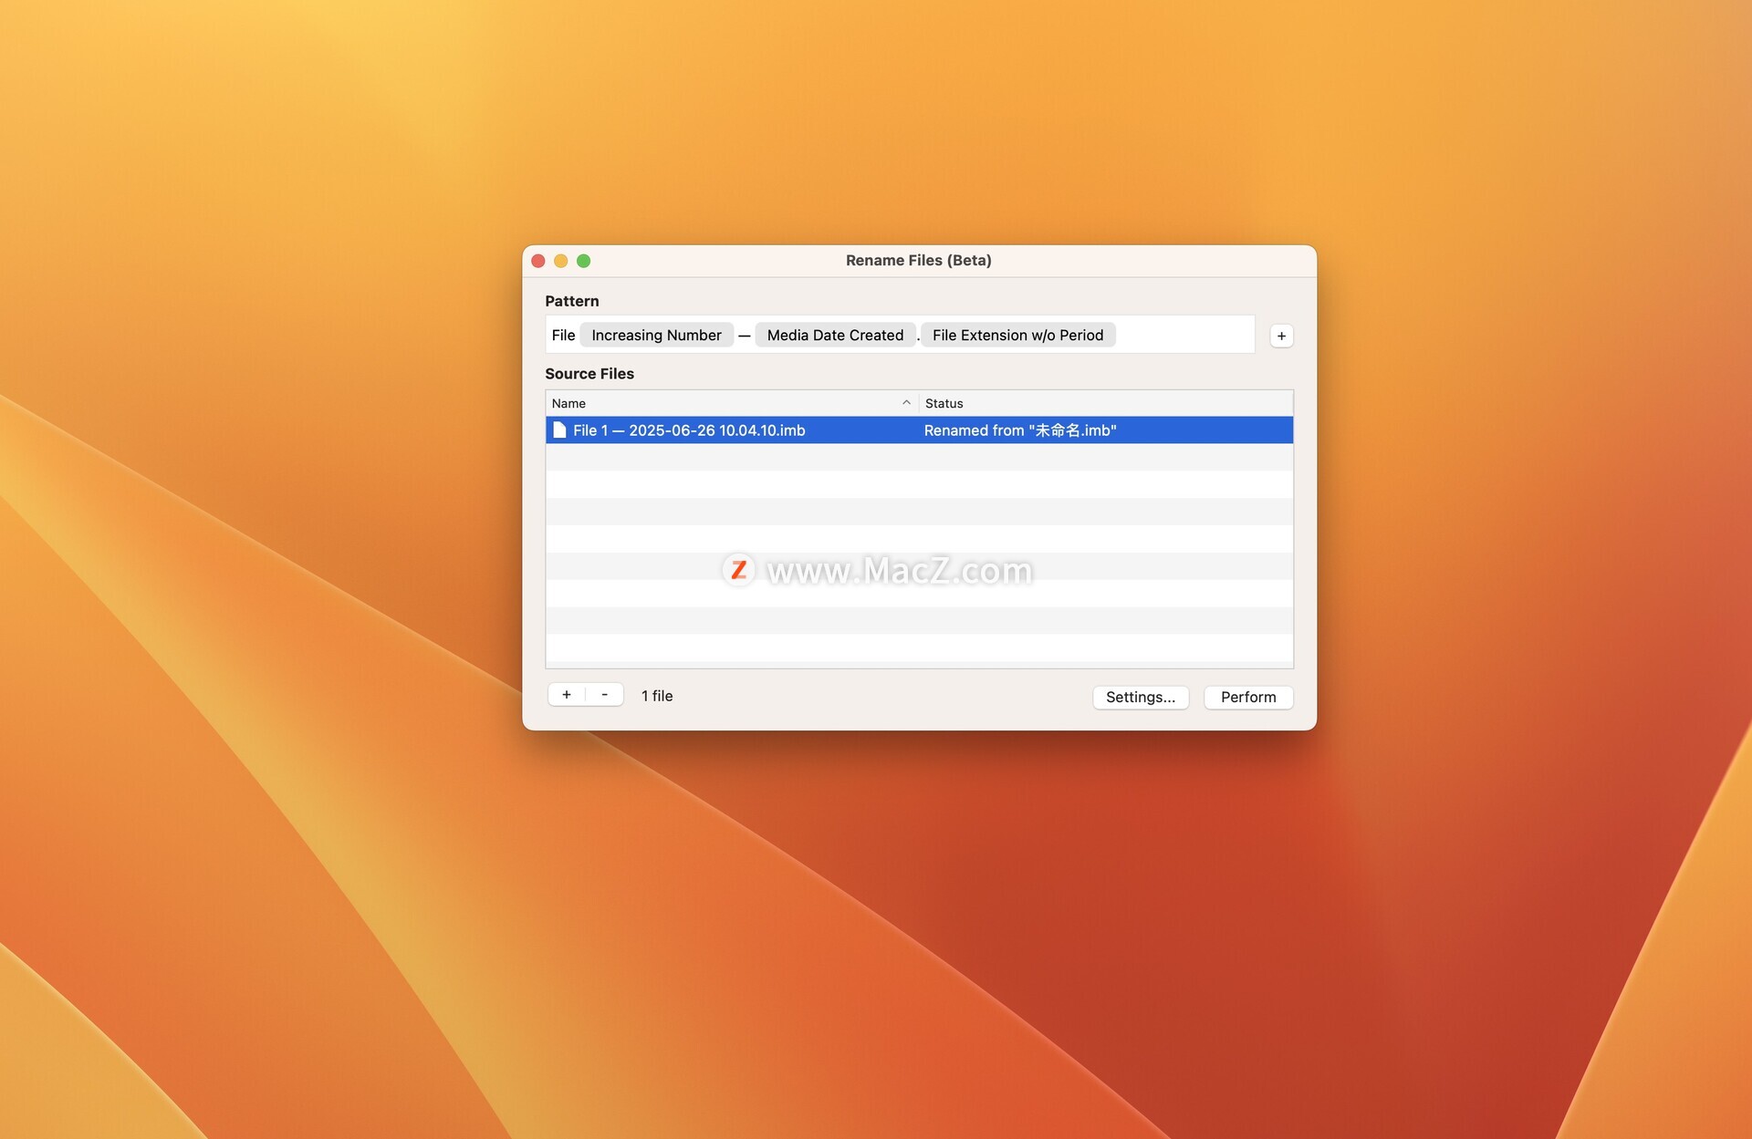Image resolution: width=1752 pixels, height=1139 pixels.
Task: Select the File Extension w/o Period token
Action: [1017, 335]
